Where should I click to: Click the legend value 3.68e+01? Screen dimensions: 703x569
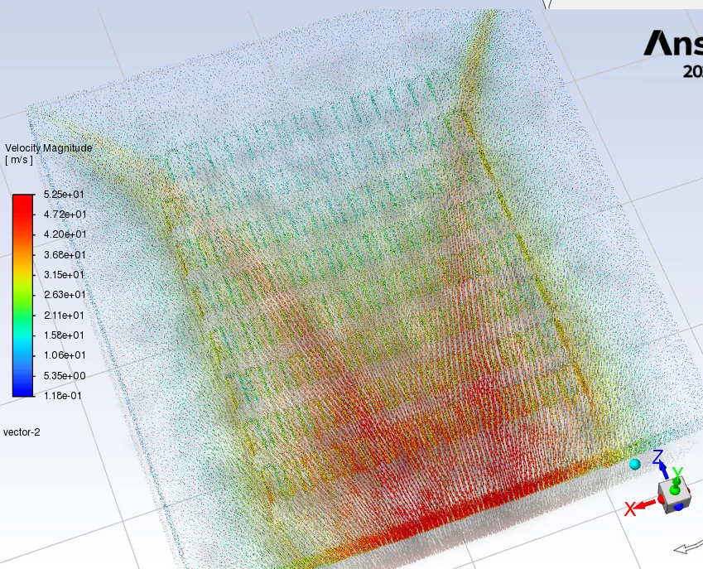coord(65,254)
